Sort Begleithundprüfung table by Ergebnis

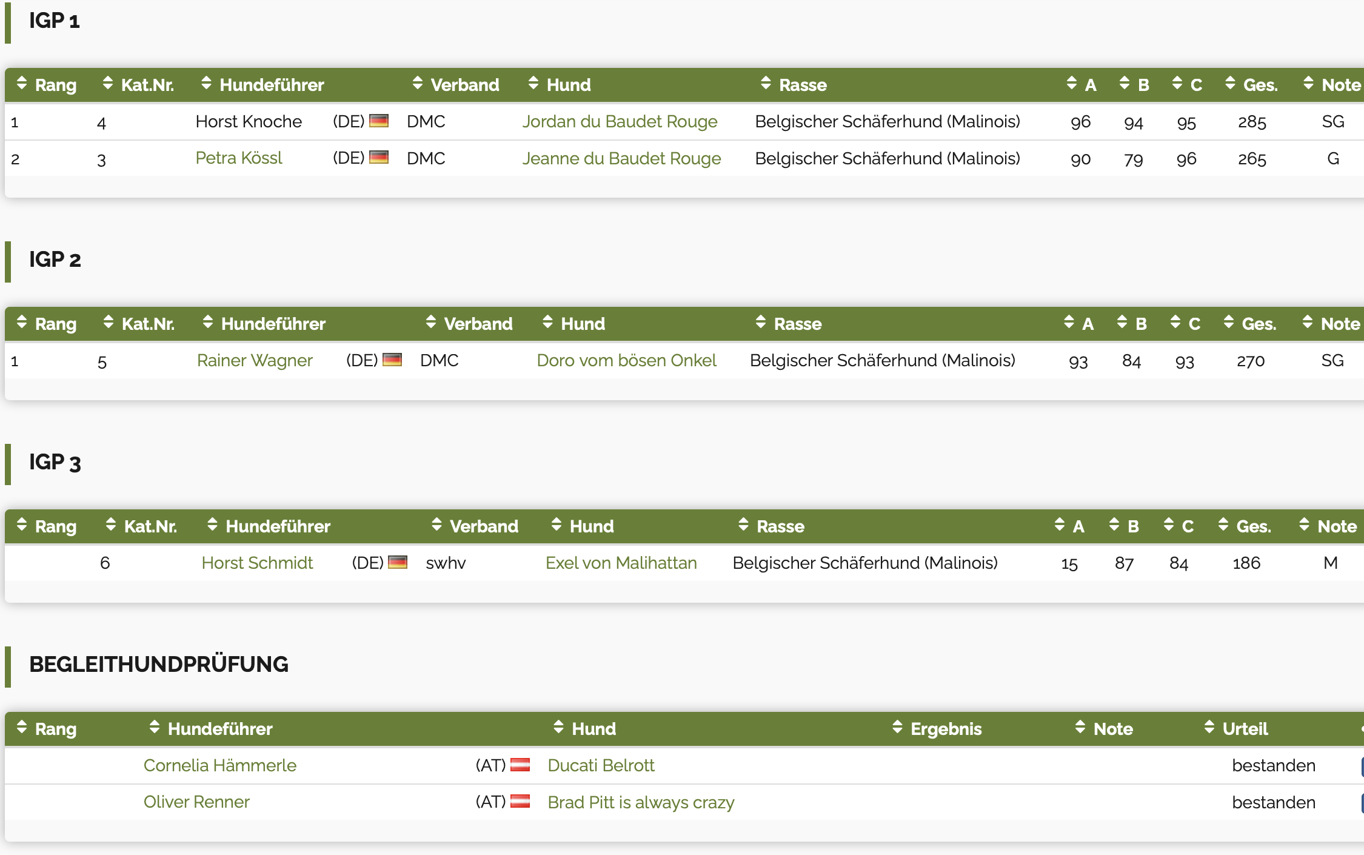click(937, 729)
